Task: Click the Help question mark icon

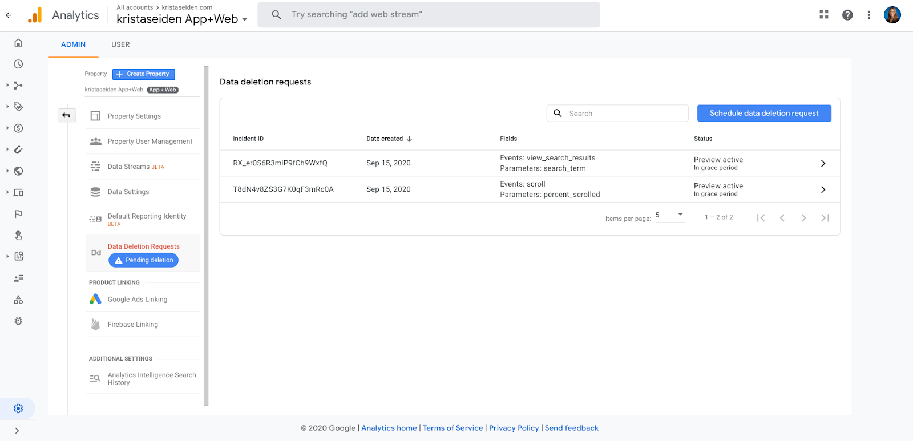Action: tap(847, 15)
